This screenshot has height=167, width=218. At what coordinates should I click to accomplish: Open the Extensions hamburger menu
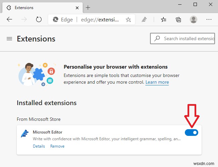click(9, 38)
